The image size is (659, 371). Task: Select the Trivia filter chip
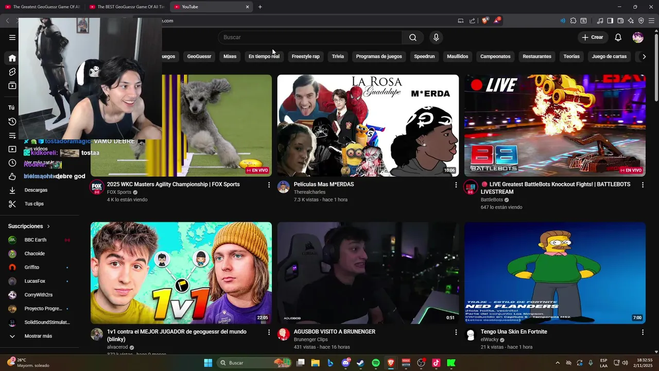point(338,56)
